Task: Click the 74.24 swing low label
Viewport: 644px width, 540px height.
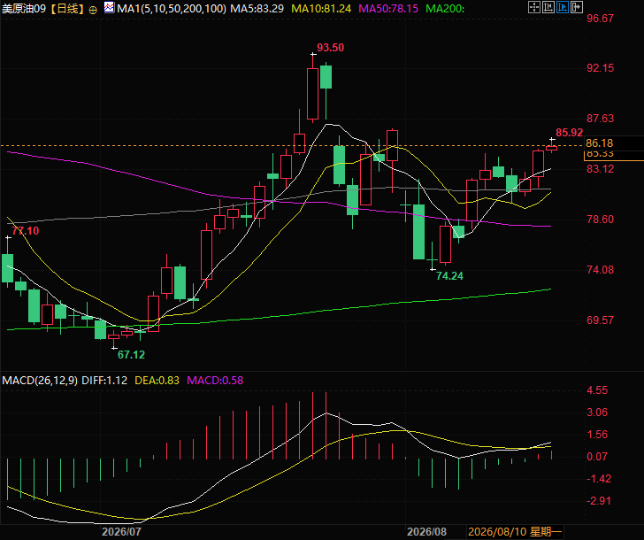Action: coord(449,275)
